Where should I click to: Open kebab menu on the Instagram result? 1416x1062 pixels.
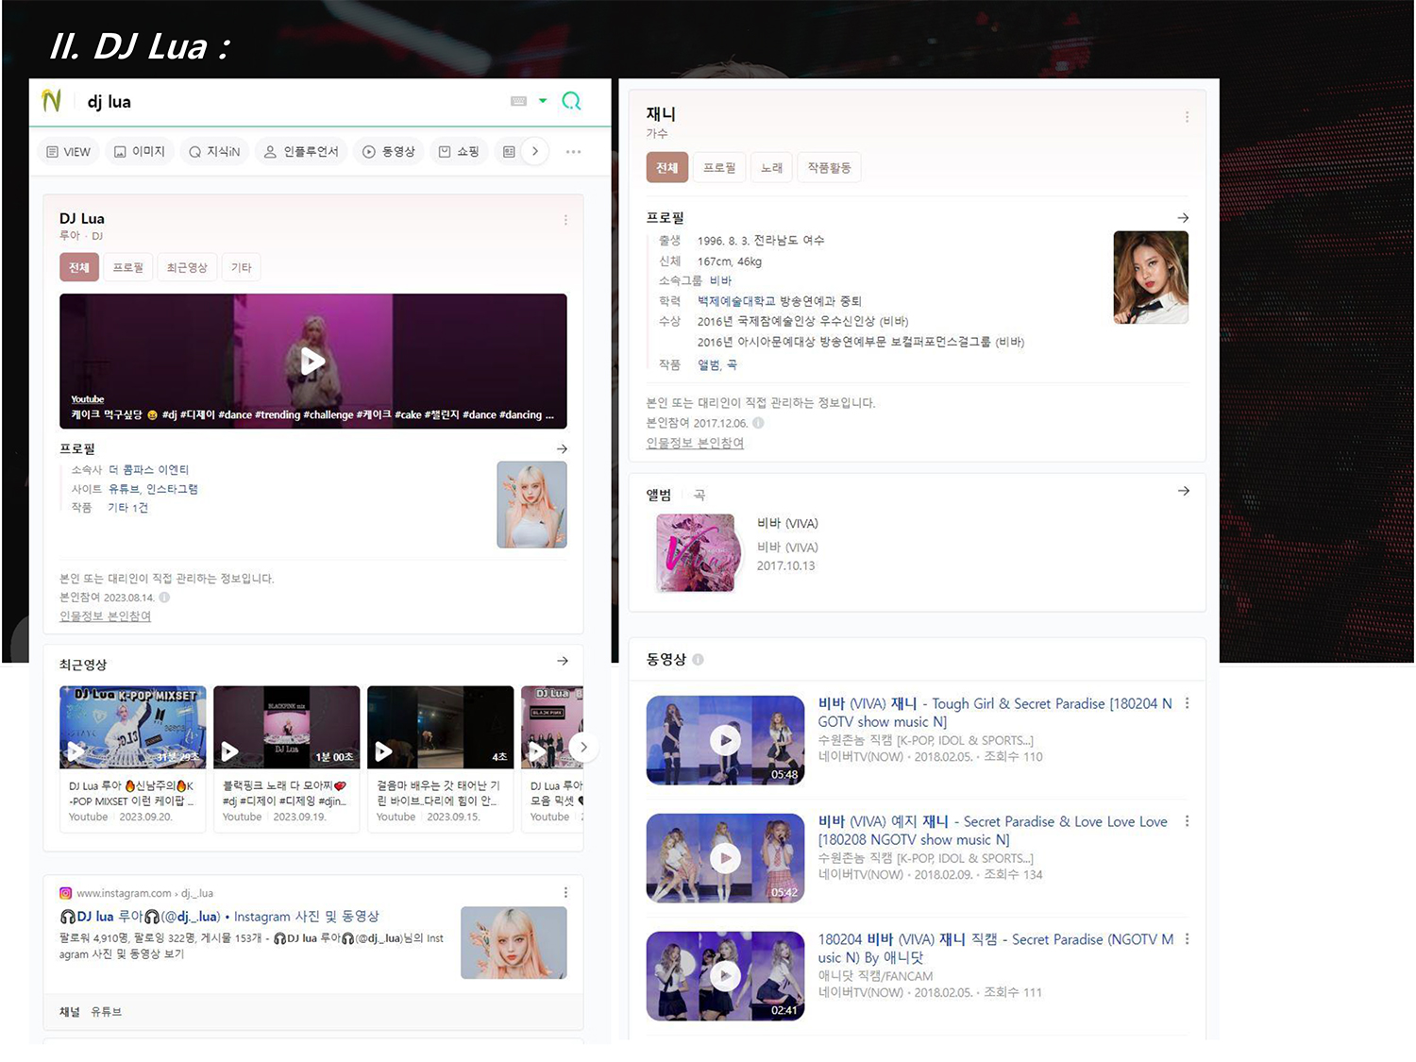(x=565, y=893)
